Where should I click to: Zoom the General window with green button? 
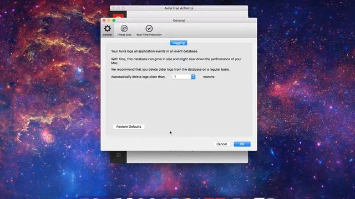pos(114,20)
